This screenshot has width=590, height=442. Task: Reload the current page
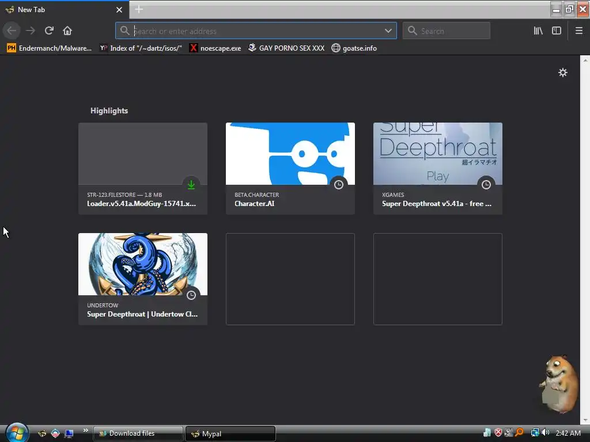click(49, 31)
